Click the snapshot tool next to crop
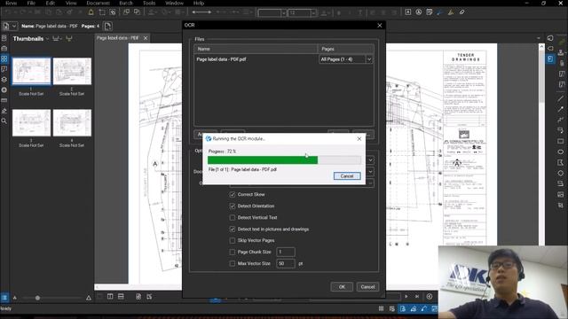The image size is (568, 319). click(x=113, y=12)
